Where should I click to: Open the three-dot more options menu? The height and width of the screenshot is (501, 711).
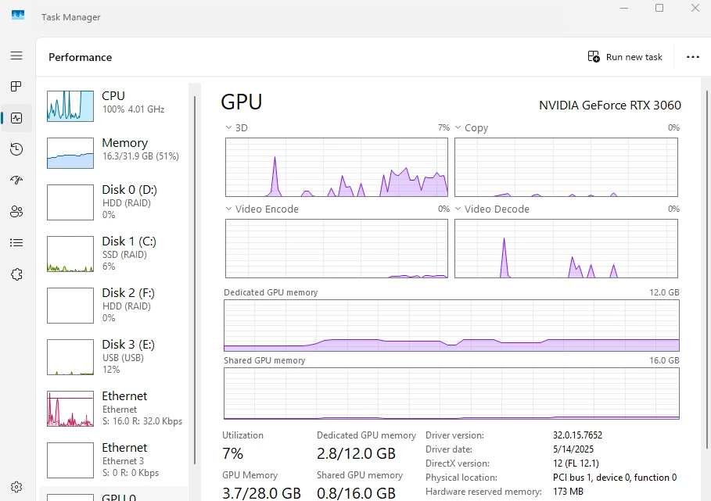click(x=692, y=56)
